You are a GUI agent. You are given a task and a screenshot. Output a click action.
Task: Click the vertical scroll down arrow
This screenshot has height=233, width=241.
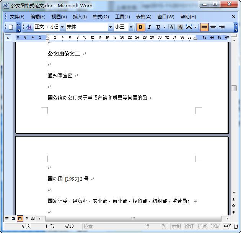(234, 192)
